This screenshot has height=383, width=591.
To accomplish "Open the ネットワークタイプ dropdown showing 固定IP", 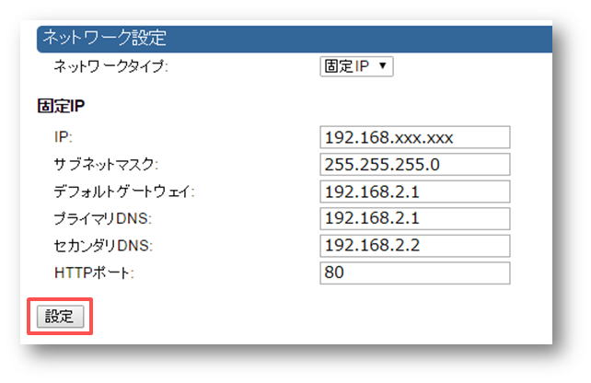I will 356,66.
